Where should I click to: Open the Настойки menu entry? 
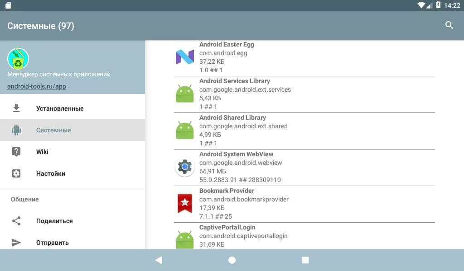coord(72,173)
